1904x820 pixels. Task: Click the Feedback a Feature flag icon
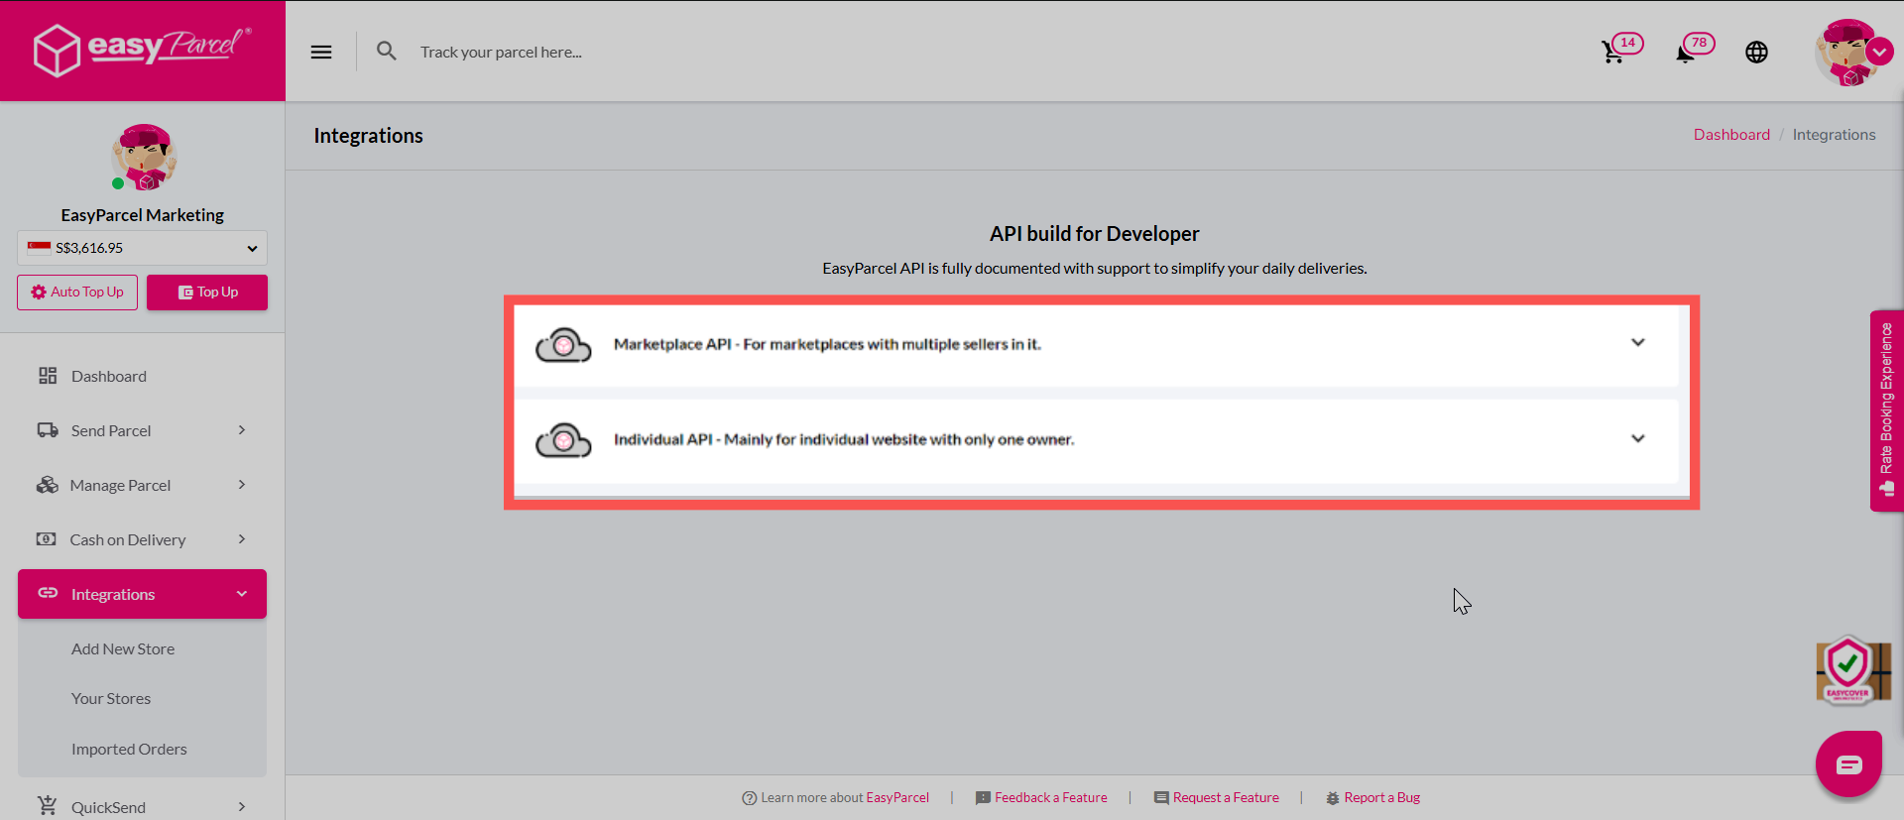tap(983, 798)
